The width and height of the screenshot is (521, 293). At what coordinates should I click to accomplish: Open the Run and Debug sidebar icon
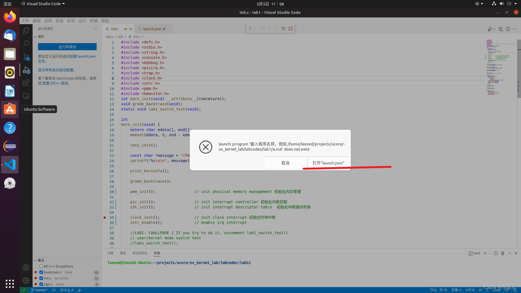click(26, 70)
